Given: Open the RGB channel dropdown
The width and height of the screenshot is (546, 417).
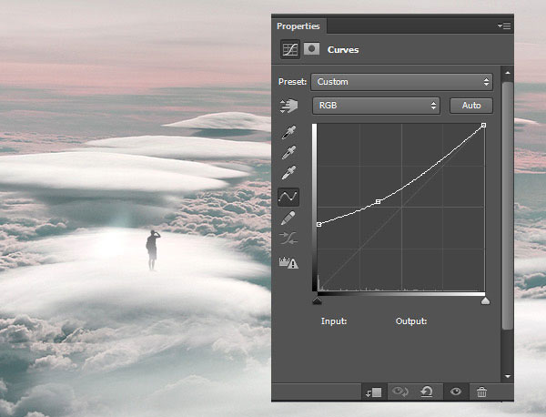Looking at the screenshot, I should (376, 106).
